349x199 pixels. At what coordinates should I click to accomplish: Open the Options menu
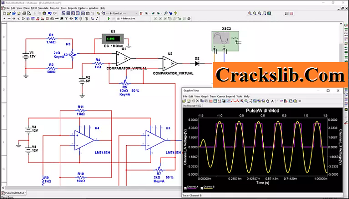83,8
